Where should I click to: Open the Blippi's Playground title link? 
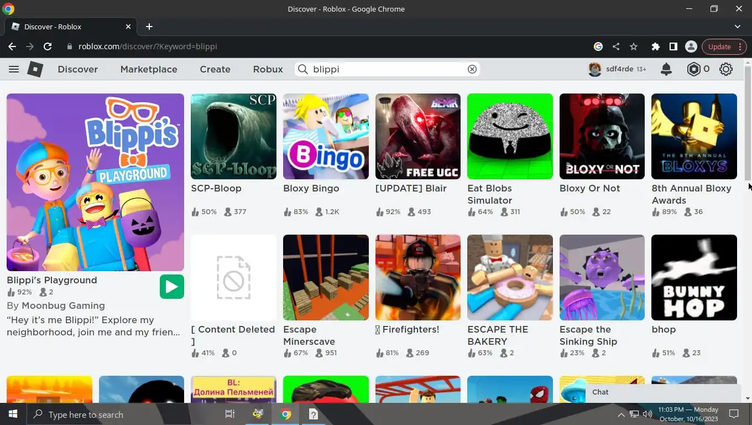click(52, 280)
